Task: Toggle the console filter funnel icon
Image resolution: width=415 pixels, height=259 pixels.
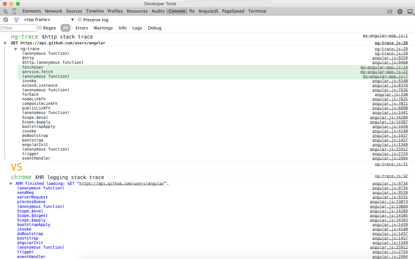Action: [x=17, y=20]
